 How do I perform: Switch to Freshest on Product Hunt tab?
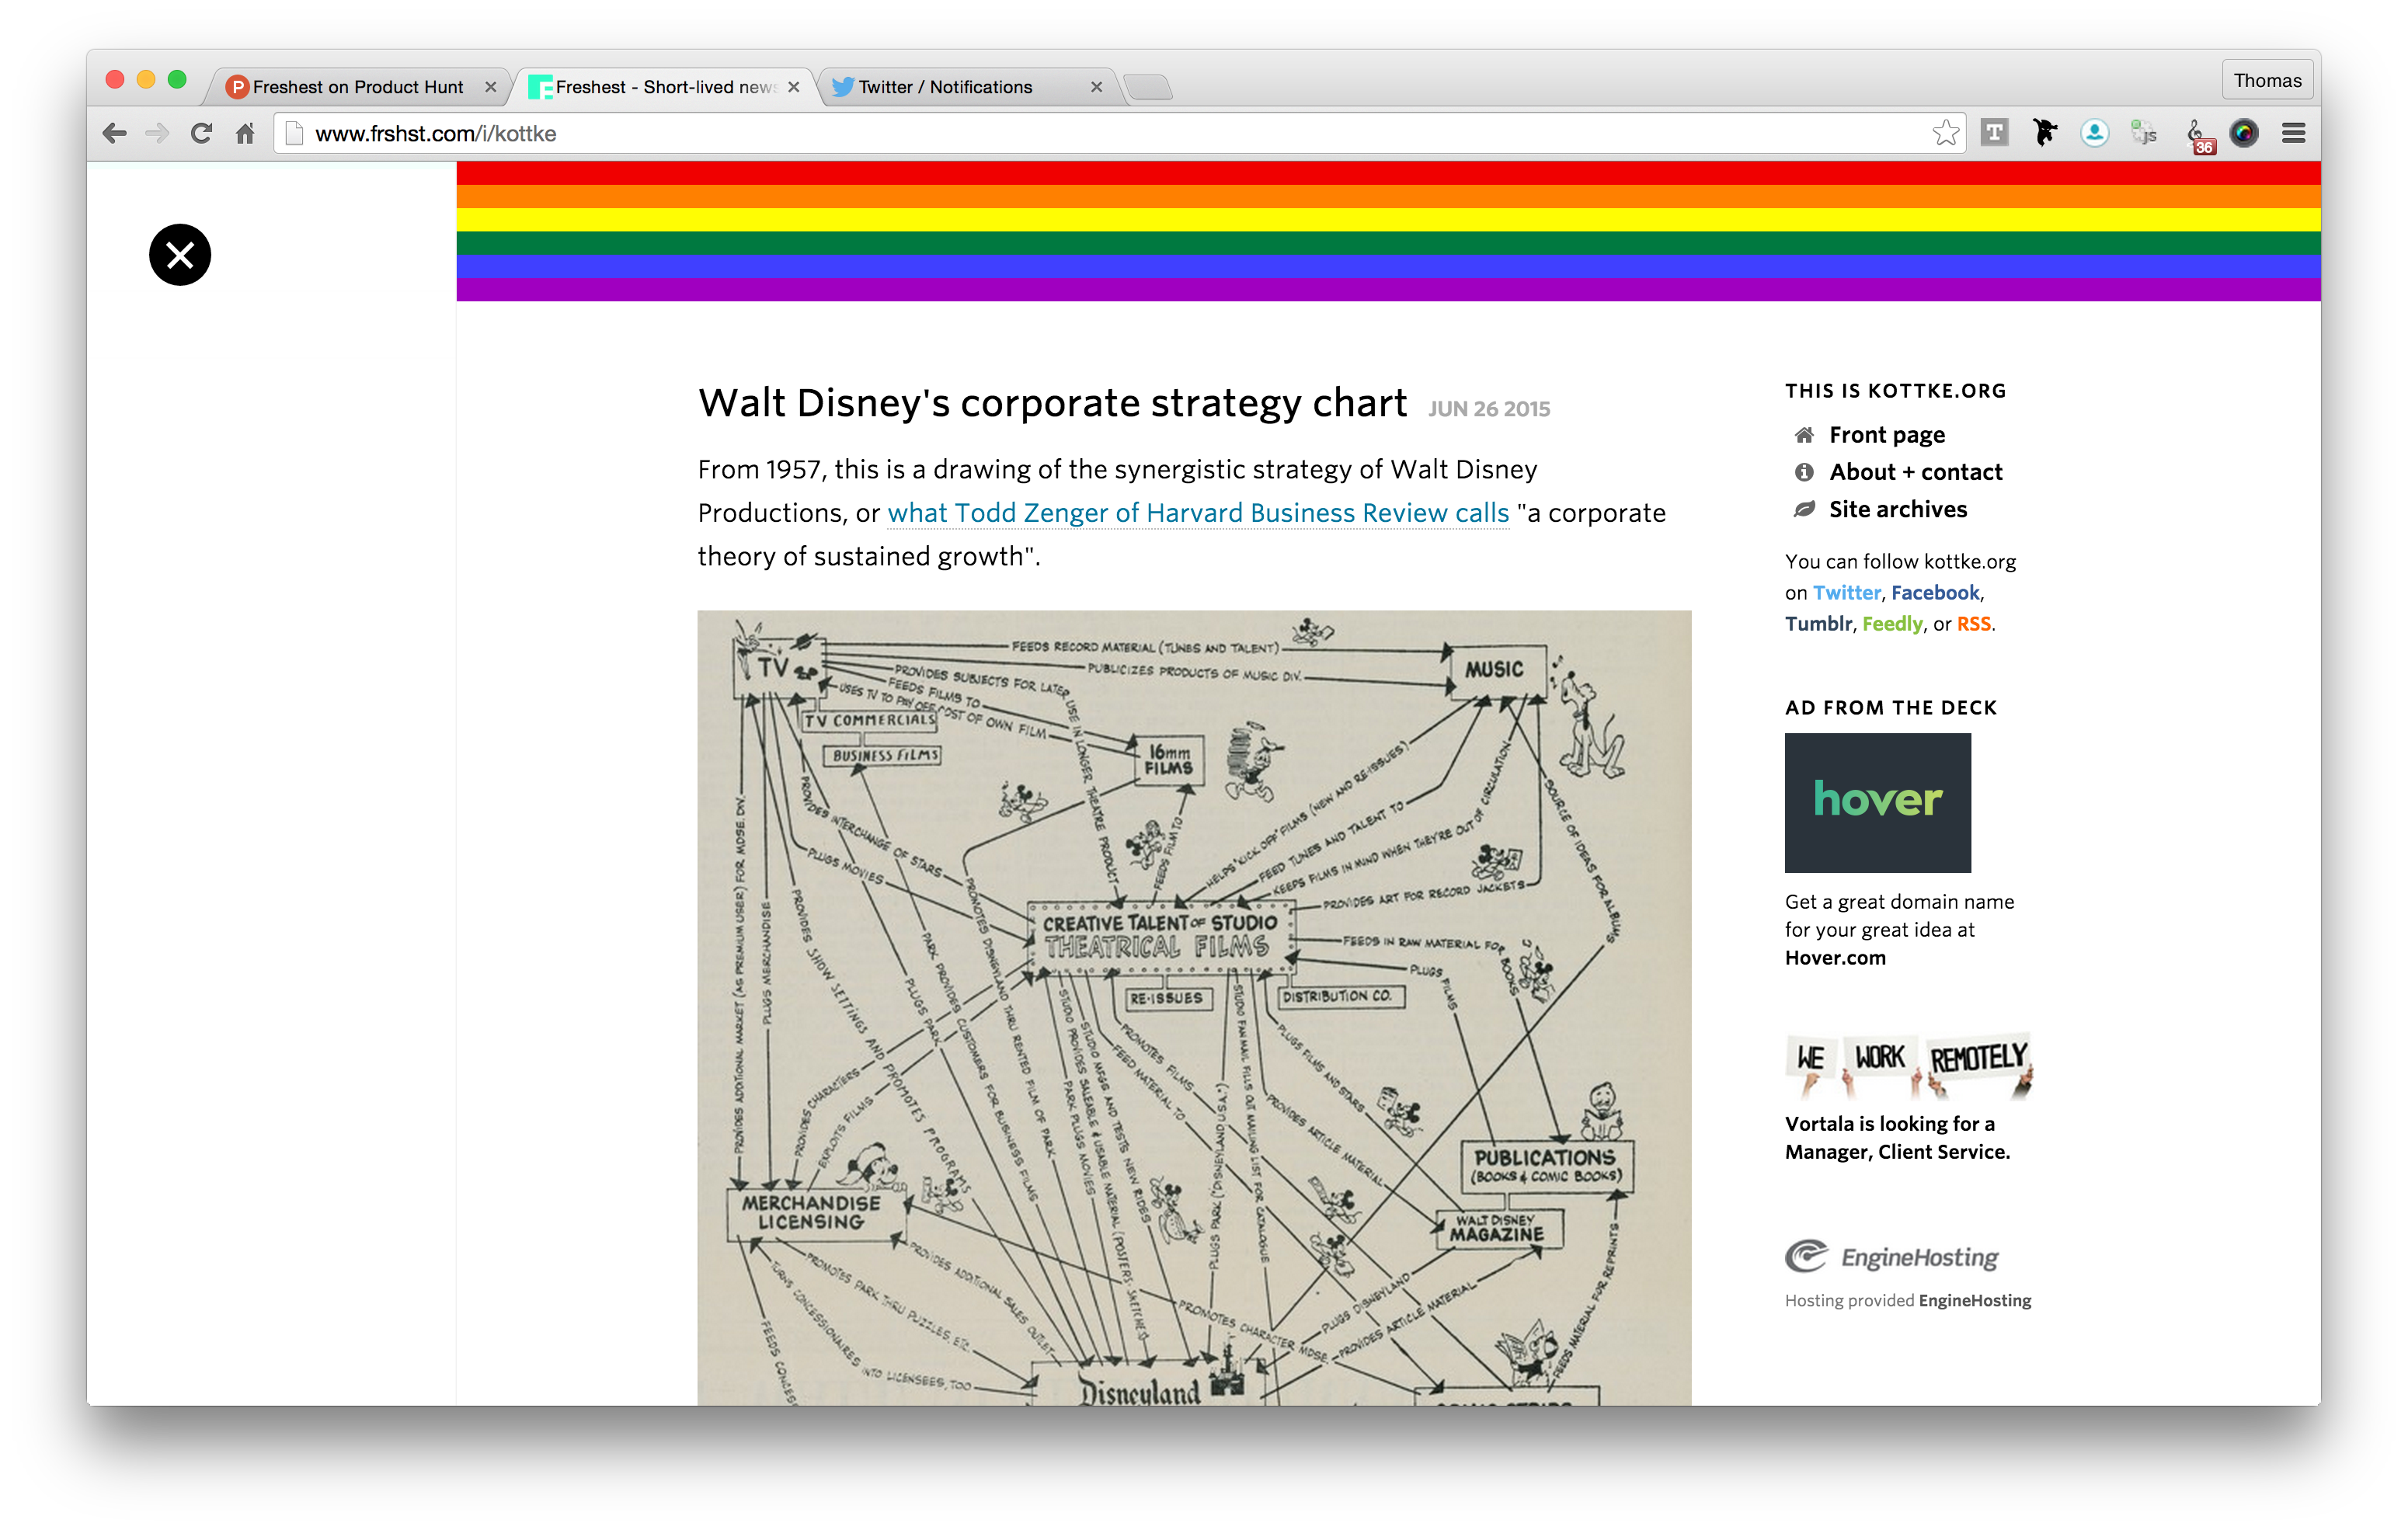[x=357, y=87]
